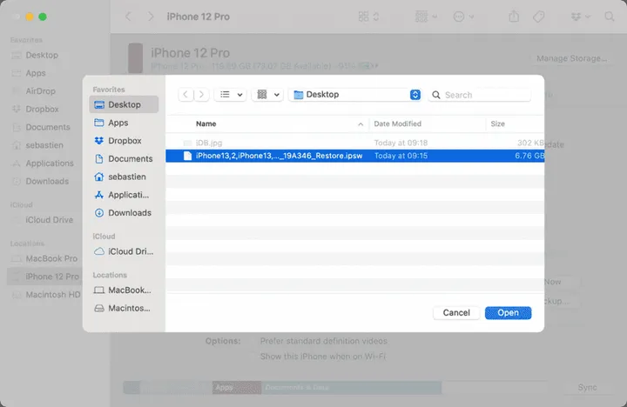627x407 pixels.
Task: Select Desktop in dialog sidebar
Action: click(124, 104)
